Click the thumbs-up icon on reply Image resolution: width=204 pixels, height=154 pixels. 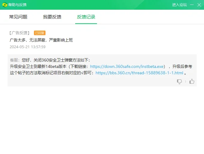[x=192, y=82]
